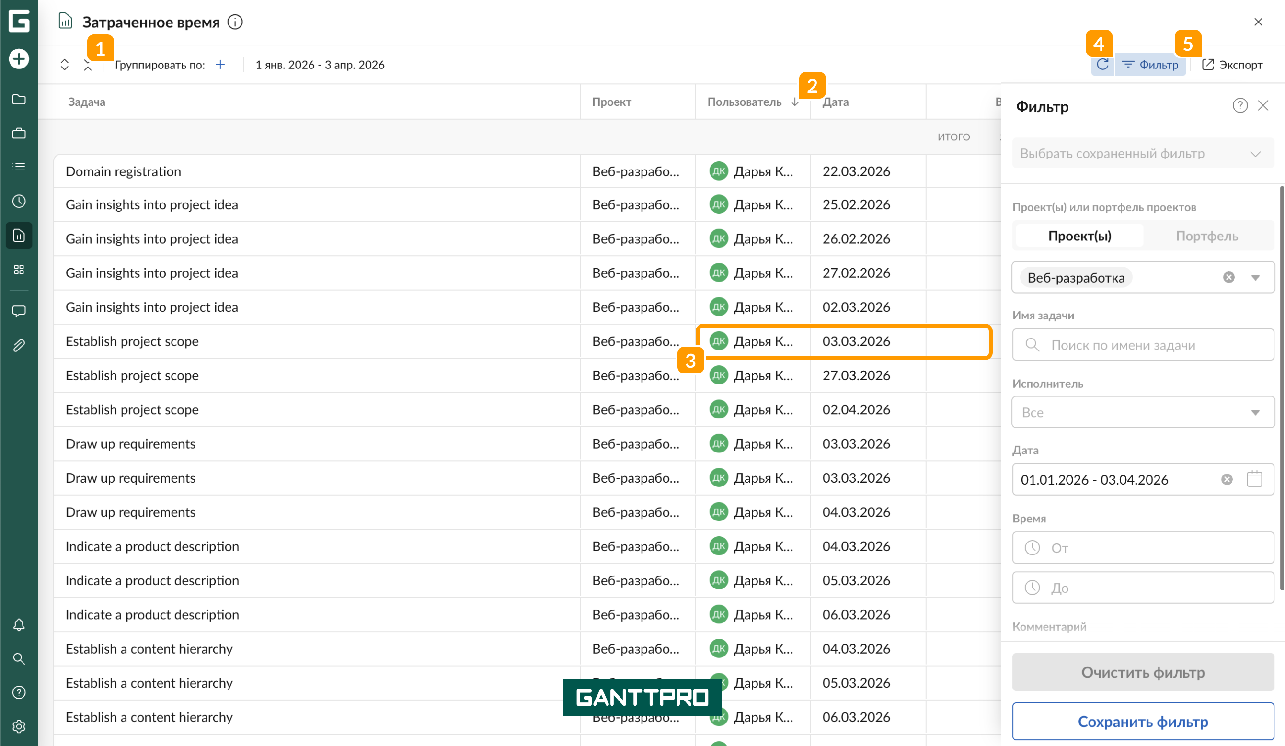Viewport: 1285px width, 746px height.
Task: Click the info icon beside Затраченное время
Action: (x=235, y=22)
